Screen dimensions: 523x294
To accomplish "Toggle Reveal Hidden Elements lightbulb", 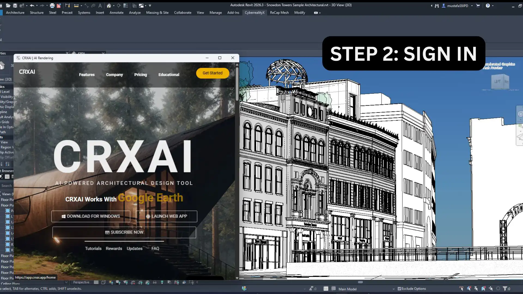I will (x=162, y=282).
